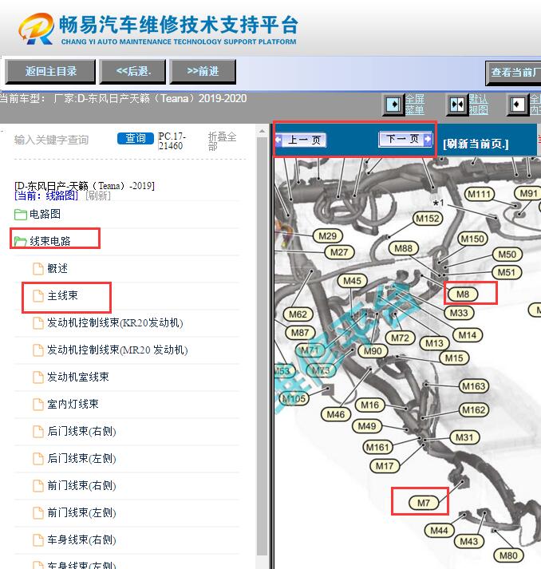Image resolution: width=541 pixels, height=569 pixels.
Task: Collapse the 线束电路 folder
Action: coord(50,241)
